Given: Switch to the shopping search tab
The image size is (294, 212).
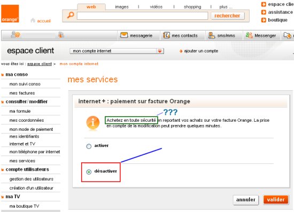Looking at the screenshot, I should (192, 7).
